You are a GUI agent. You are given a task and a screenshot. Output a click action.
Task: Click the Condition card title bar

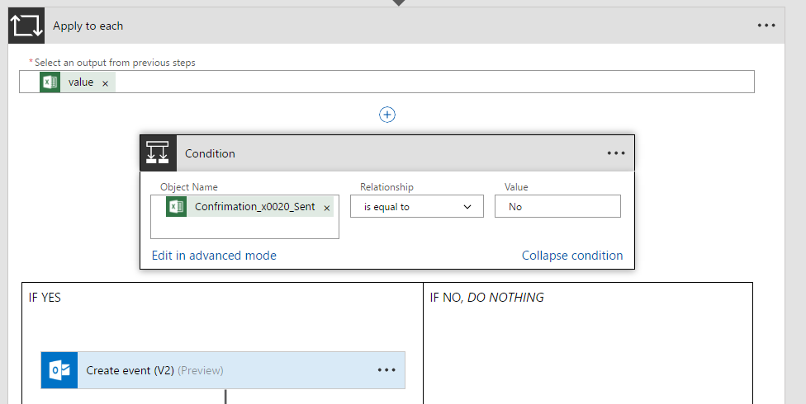coord(372,153)
